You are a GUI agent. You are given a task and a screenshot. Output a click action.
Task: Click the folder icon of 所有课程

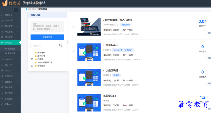click(x=36, y=53)
